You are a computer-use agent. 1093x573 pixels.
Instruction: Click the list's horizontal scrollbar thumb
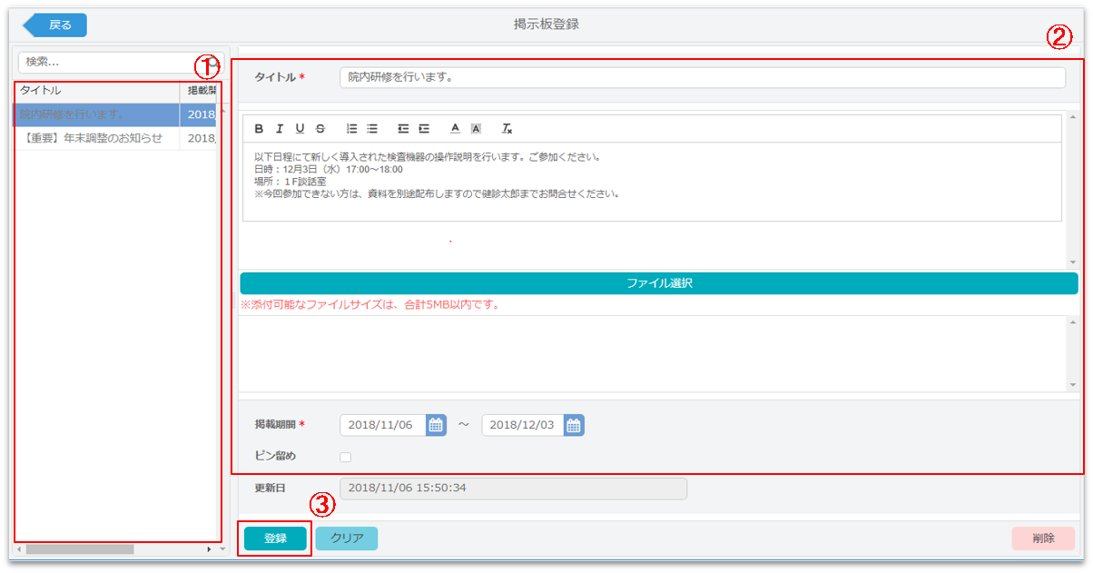tap(80, 549)
